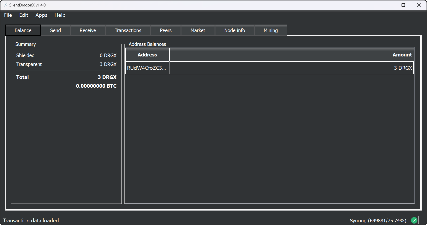Screen dimensions: 427x225
Task: Select the RUdW4CfoZC3 address row
Action: pyautogui.click(x=147, y=68)
